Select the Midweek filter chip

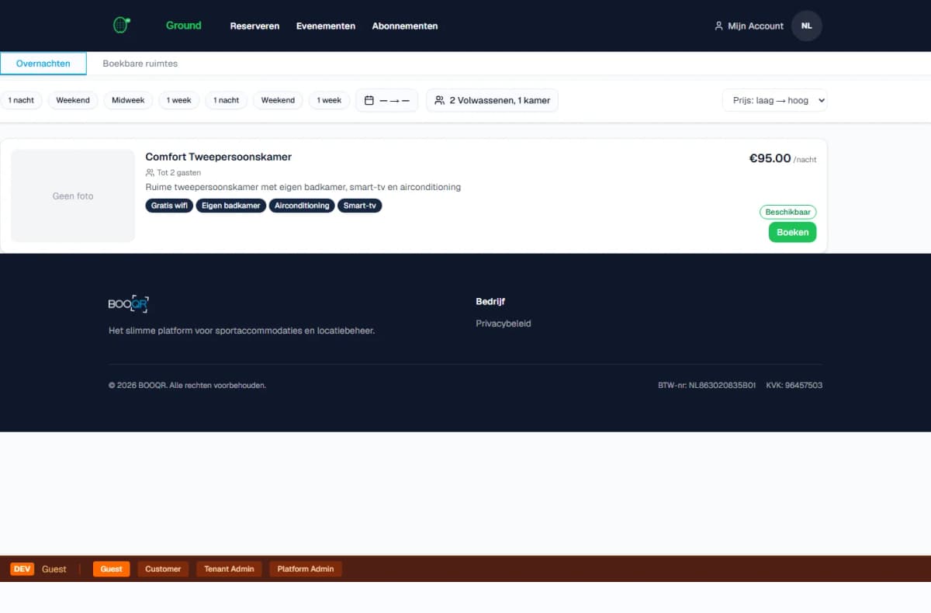[128, 100]
